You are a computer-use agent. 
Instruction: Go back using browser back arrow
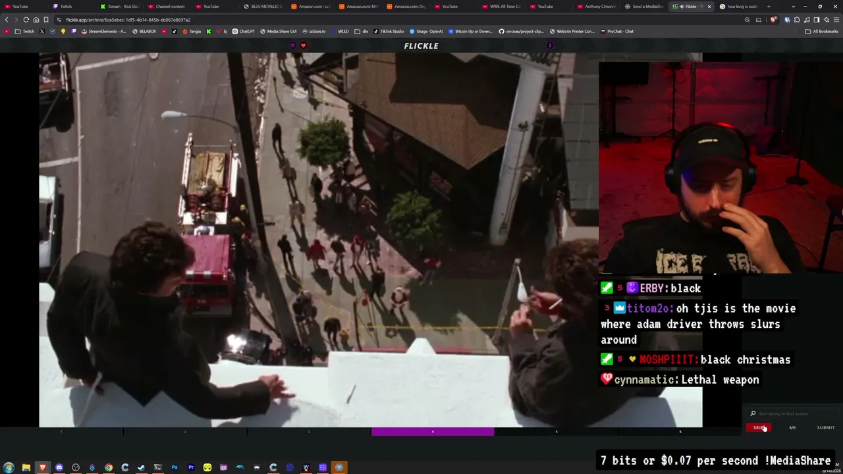click(7, 20)
